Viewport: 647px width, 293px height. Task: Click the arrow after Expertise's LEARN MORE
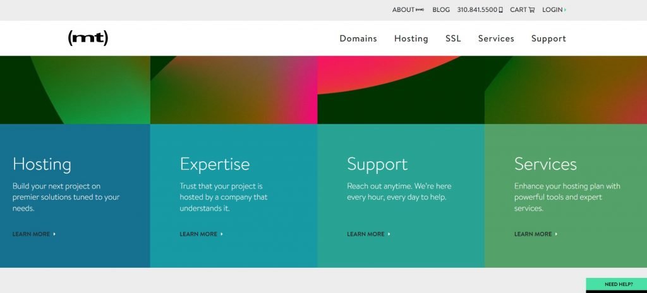click(x=222, y=234)
